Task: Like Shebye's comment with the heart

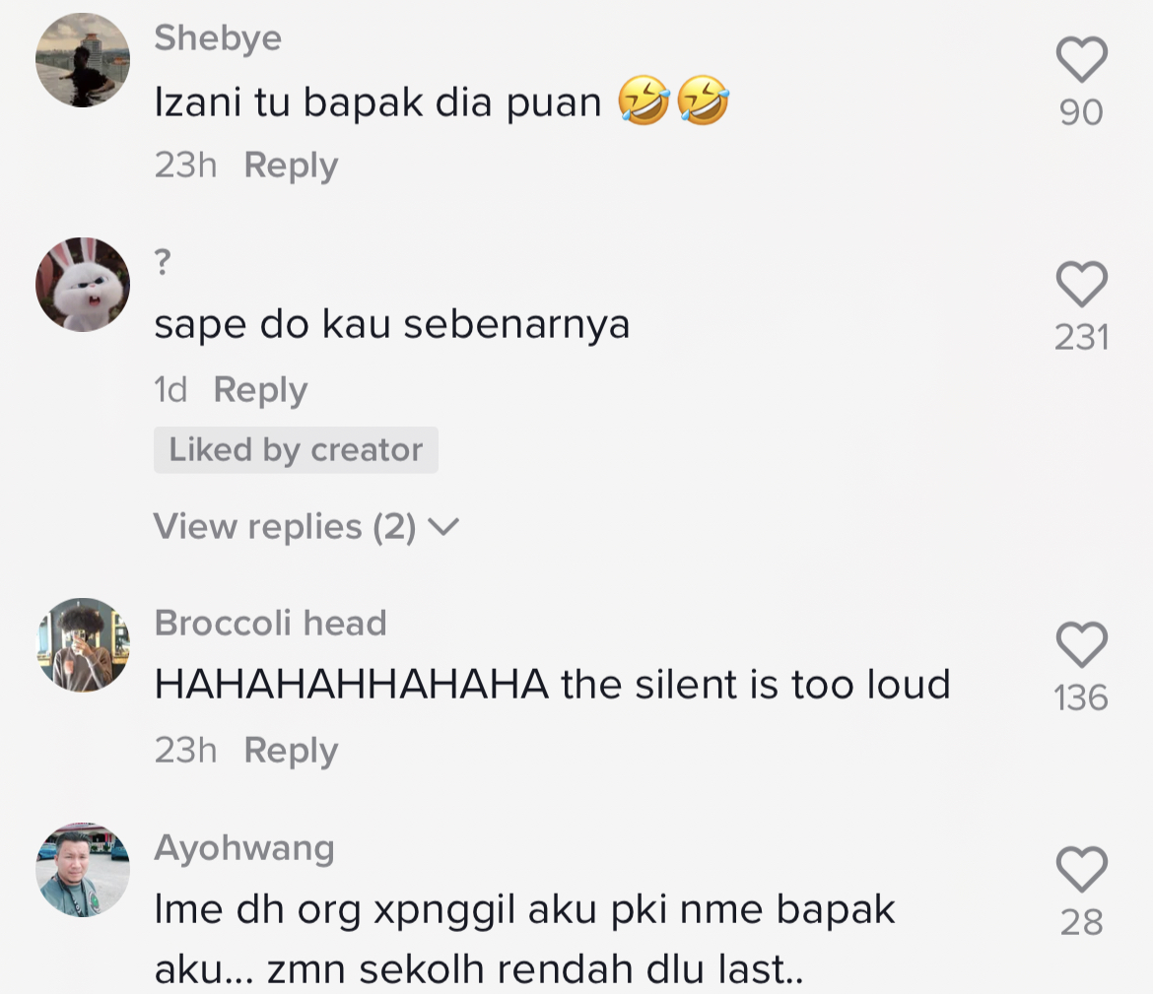Action: pos(1081,61)
